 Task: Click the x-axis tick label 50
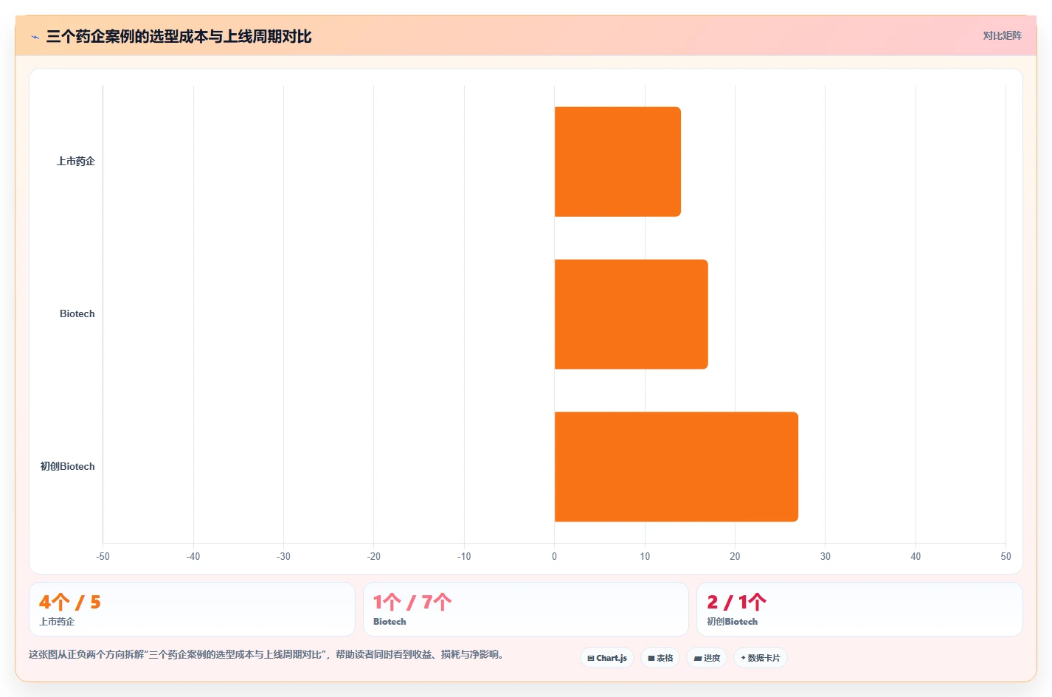pos(1006,556)
